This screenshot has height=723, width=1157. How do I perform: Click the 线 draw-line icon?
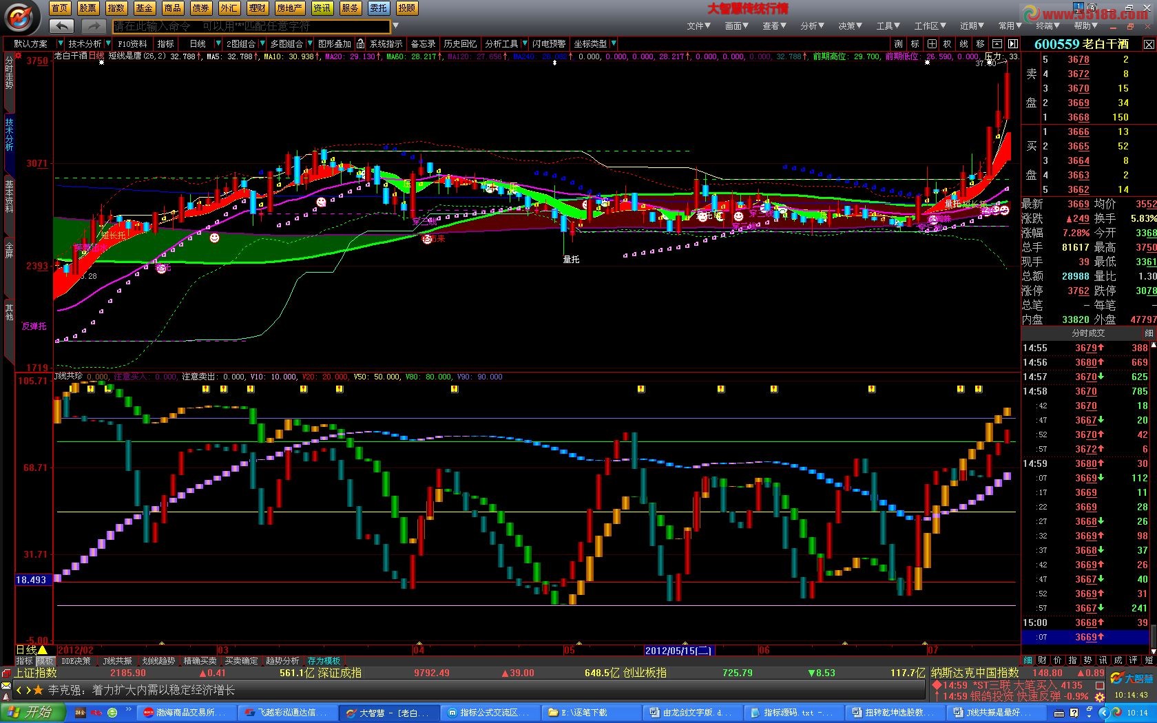964,43
